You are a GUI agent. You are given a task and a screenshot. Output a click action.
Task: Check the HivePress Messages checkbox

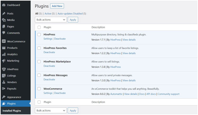(x=39, y=75)
